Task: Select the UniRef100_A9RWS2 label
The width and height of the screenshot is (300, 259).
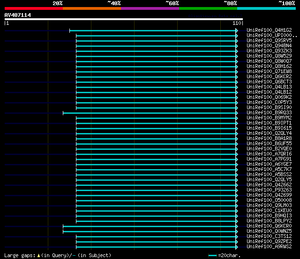Action: [x=269, y=247]
